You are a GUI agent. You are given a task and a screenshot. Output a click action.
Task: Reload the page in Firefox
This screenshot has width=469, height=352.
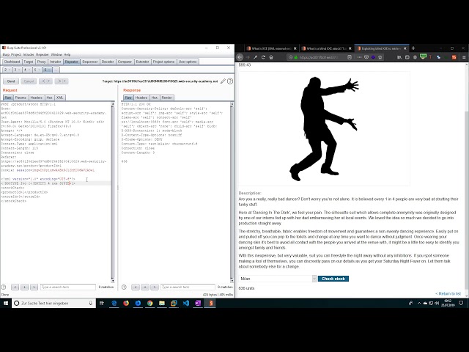(x=263, y=57)
